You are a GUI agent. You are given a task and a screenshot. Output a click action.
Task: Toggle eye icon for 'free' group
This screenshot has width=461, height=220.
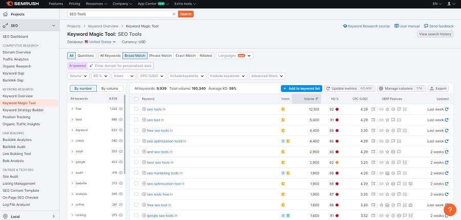[x=120, y=109]
